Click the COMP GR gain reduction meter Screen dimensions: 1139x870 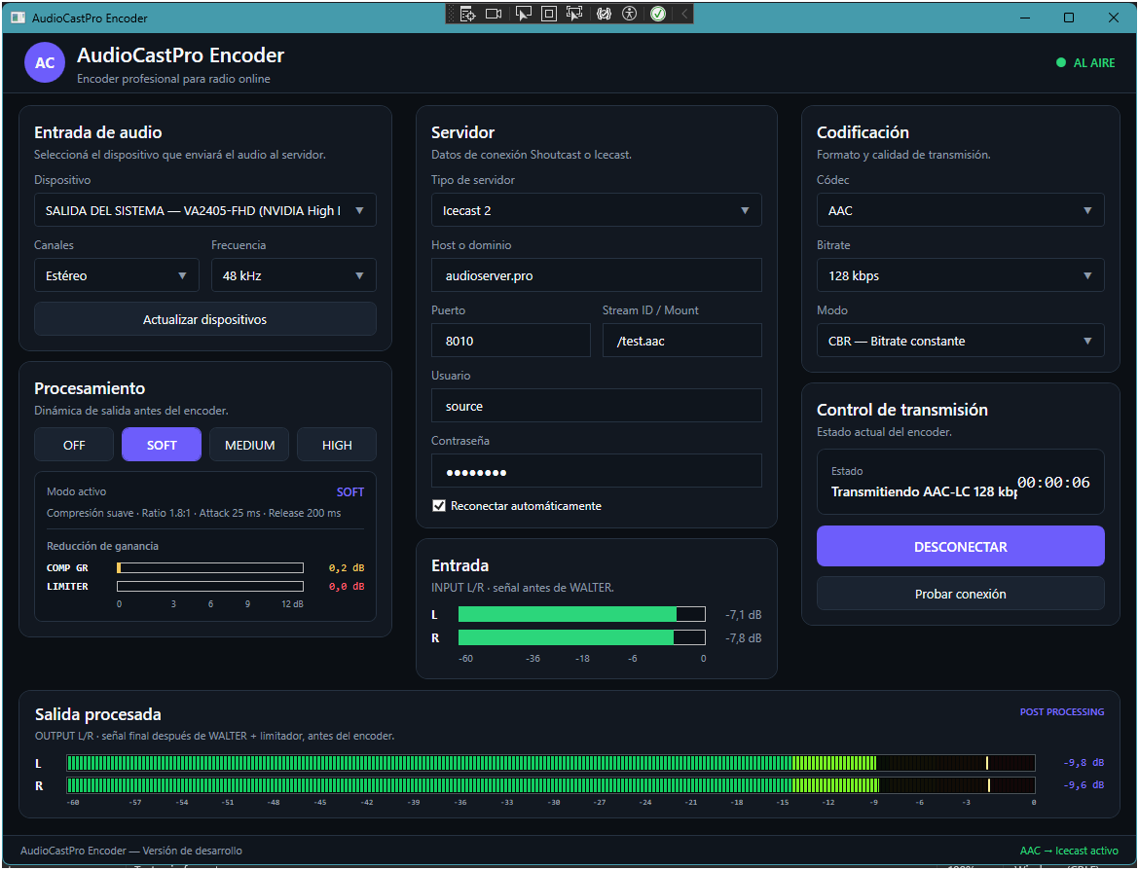pyautogui.click(x=210, y=568)
